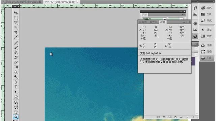Toggle the Info panel icon in dock

pyautogui.click(x=195, y=36)
